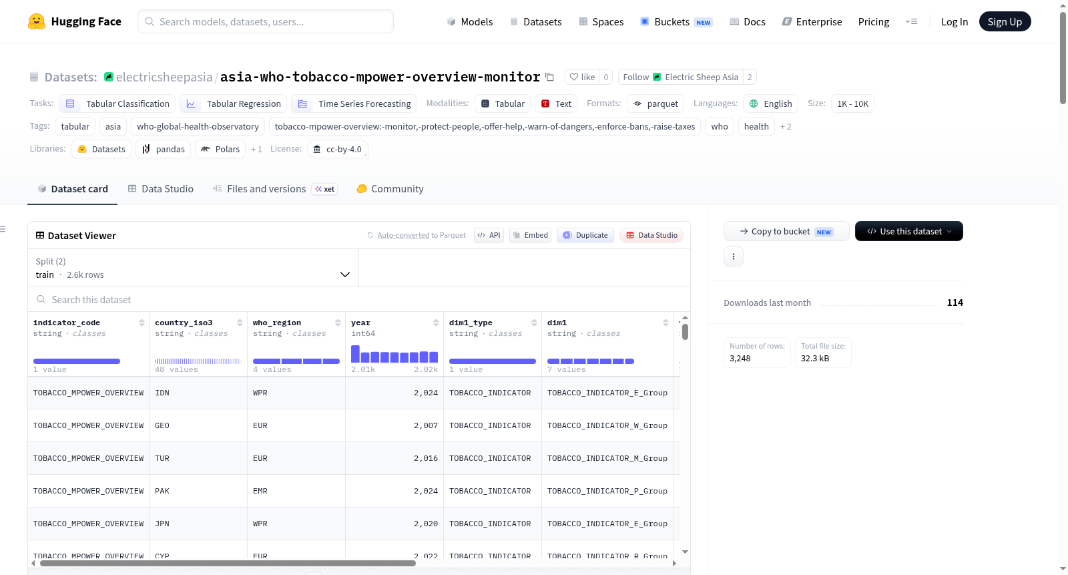Click the Log In link

955,21
